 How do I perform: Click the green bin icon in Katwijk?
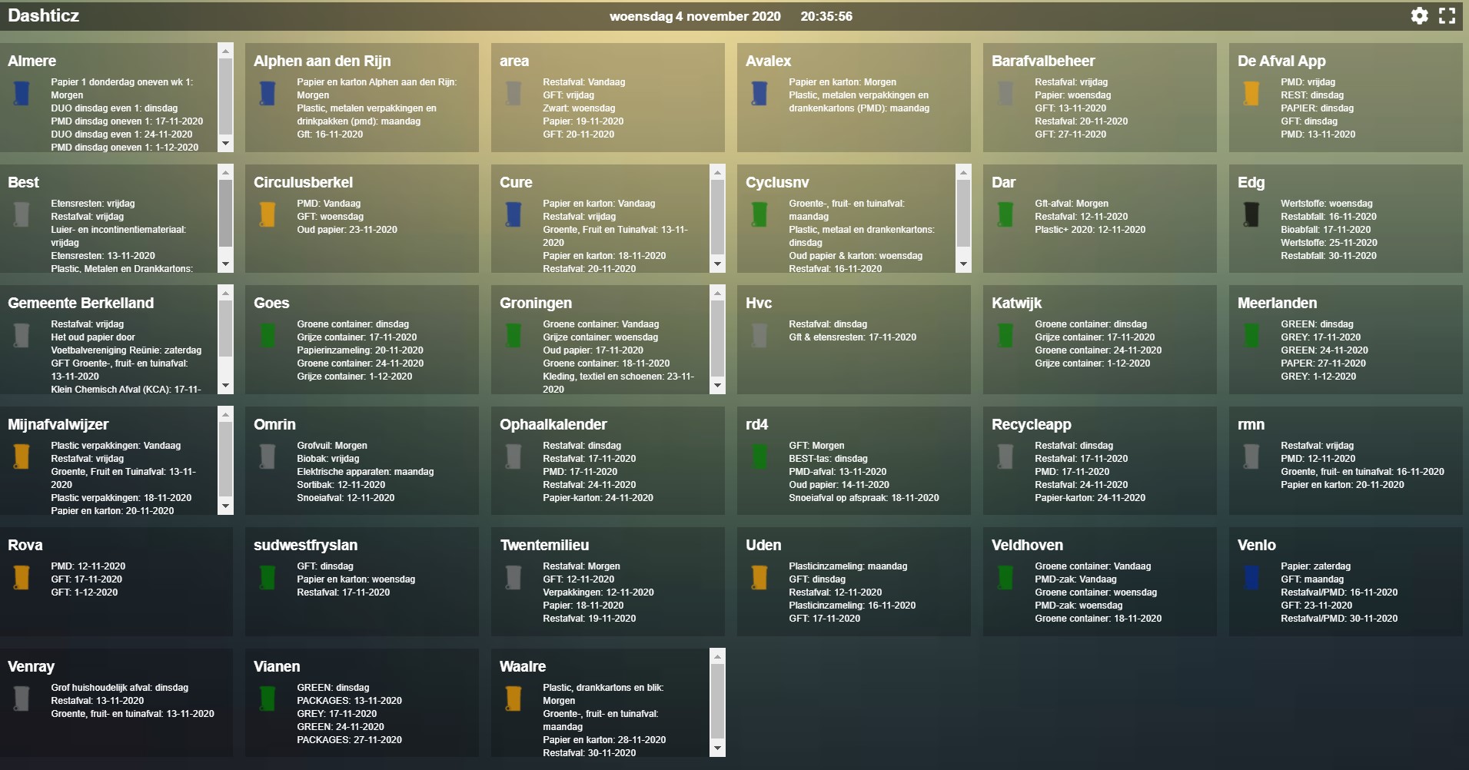click(x=1005, y=335)
